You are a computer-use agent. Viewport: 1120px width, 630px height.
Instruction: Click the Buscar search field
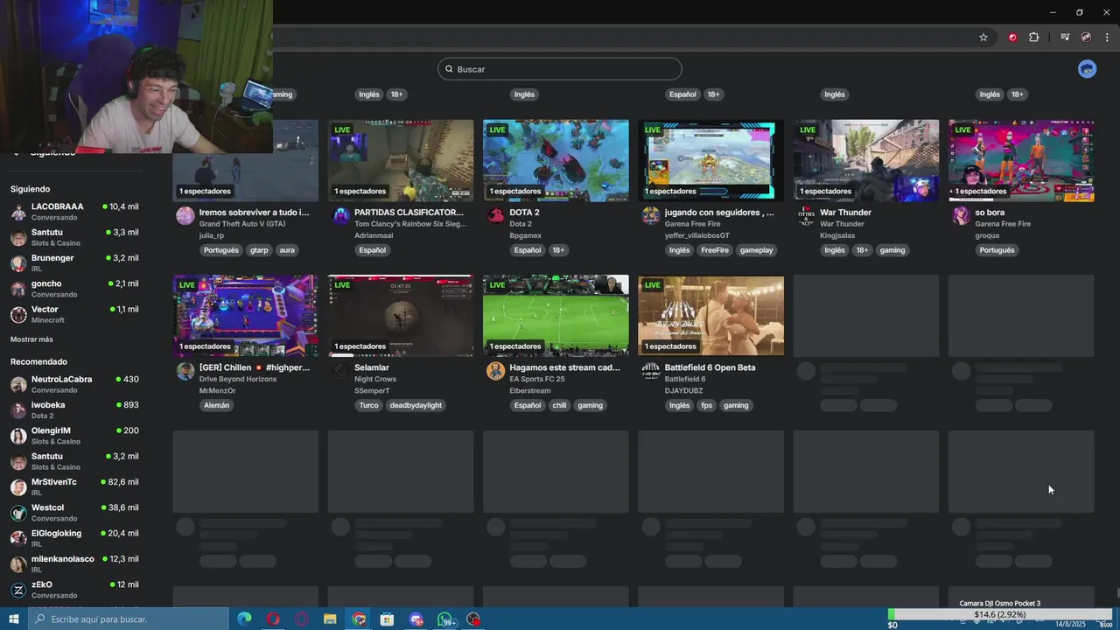[x=560, y=69]
